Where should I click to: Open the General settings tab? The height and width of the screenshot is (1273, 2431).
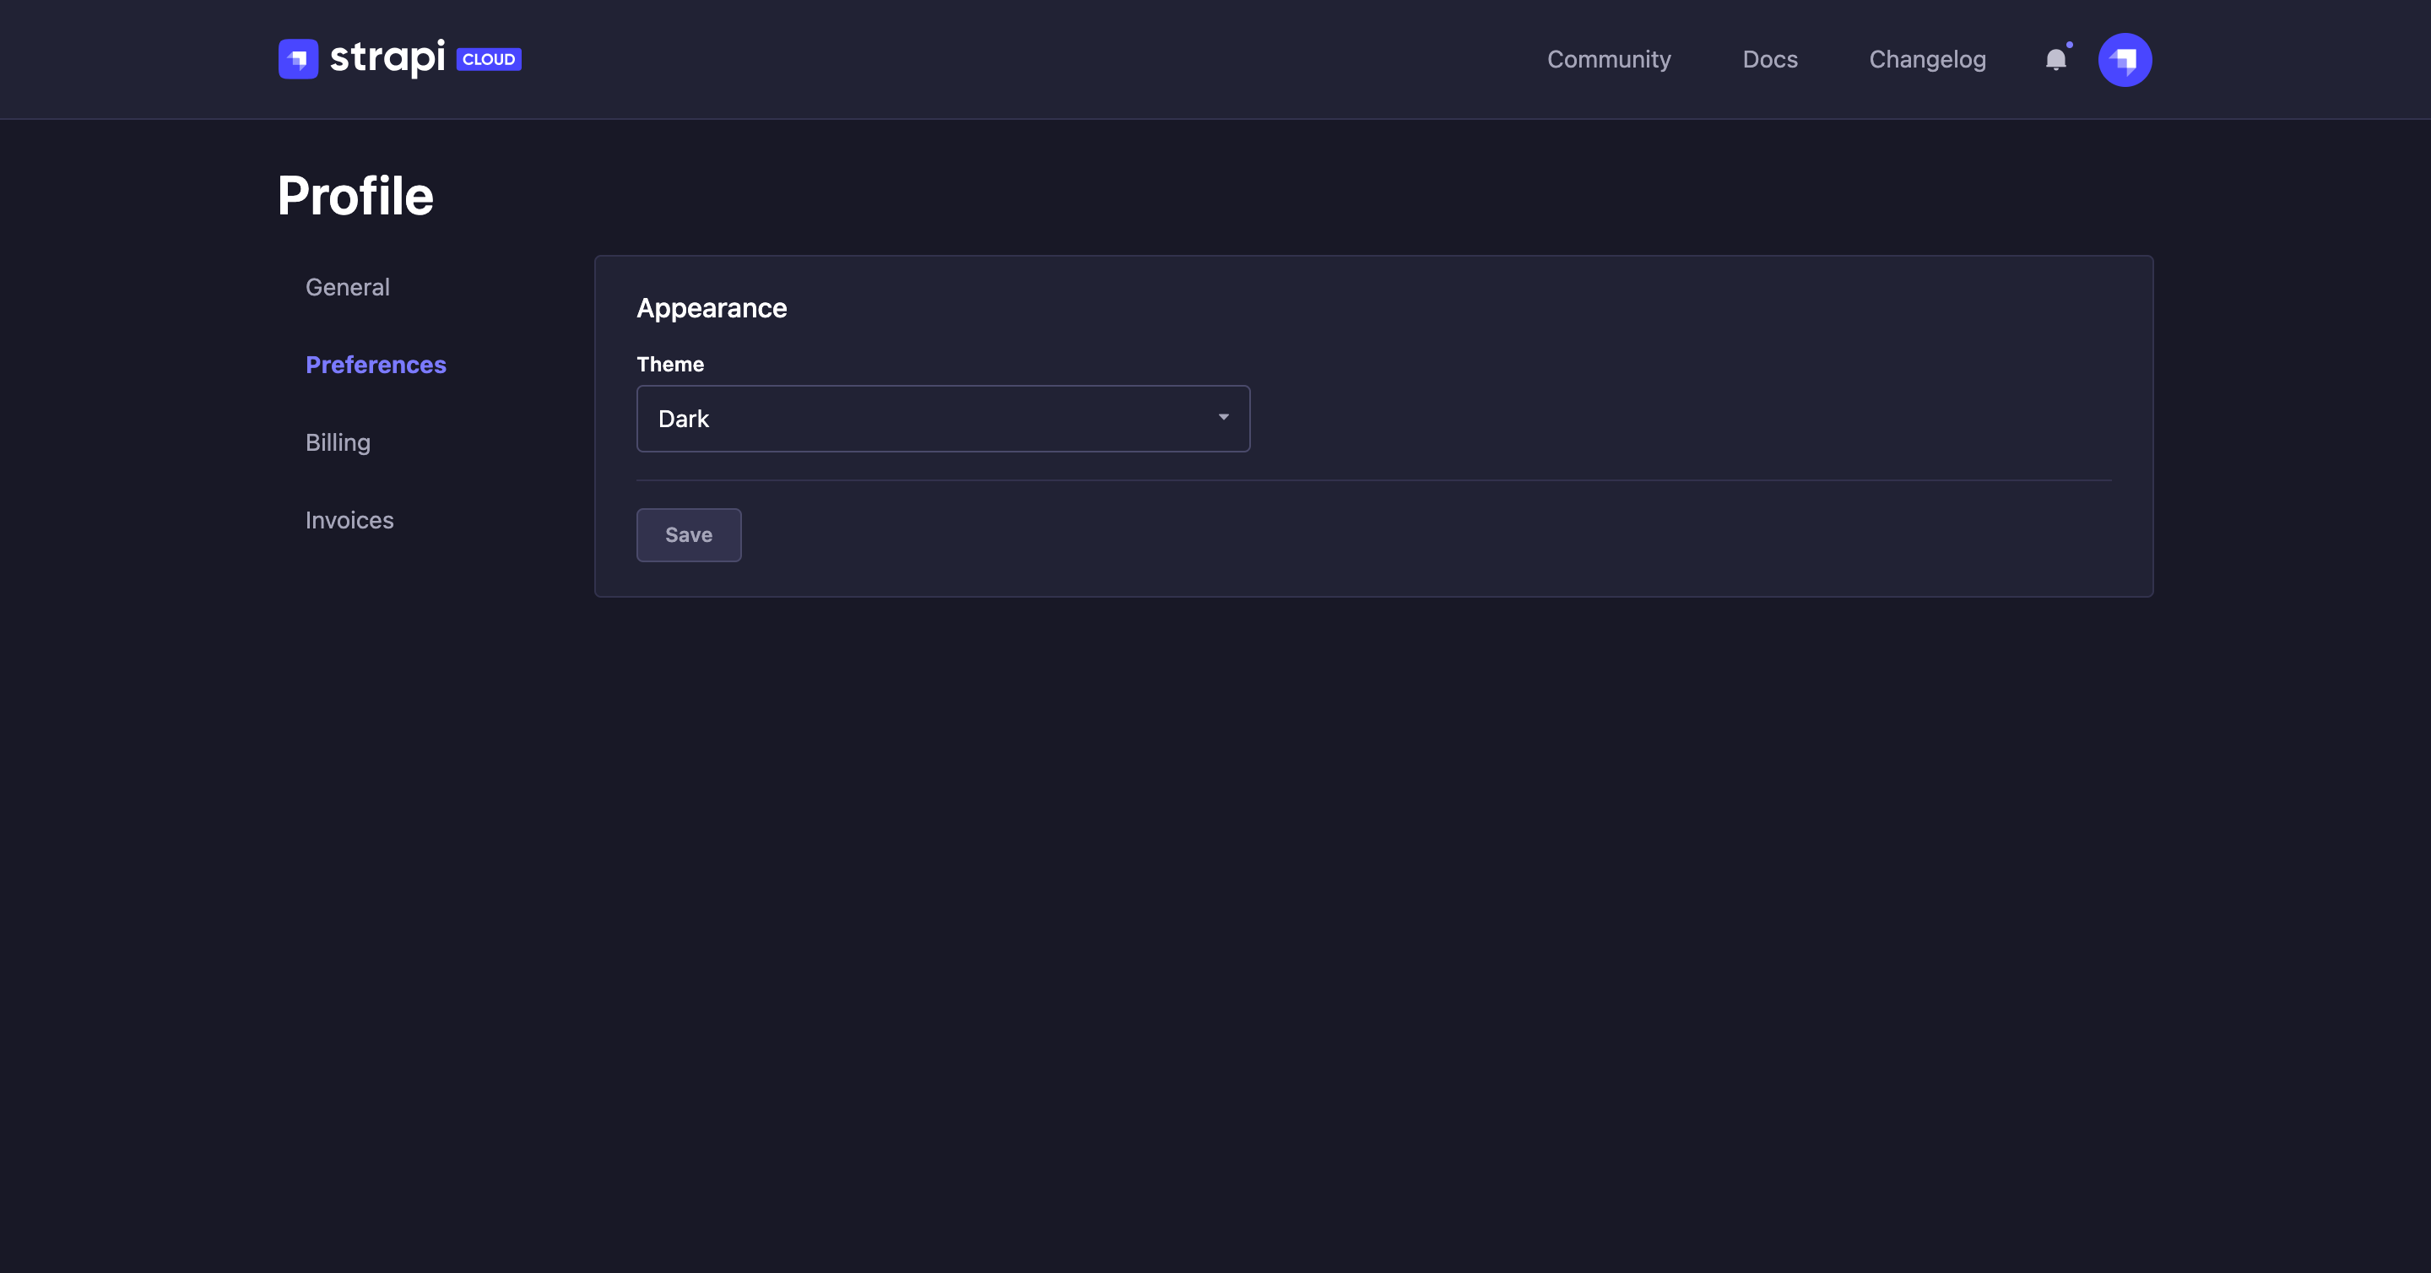[x=347, y=286]
